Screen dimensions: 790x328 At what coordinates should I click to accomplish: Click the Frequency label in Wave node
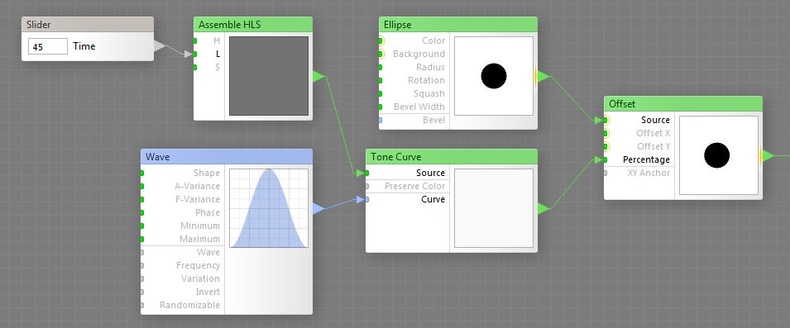pyautogui.click(x=198, y=265)
